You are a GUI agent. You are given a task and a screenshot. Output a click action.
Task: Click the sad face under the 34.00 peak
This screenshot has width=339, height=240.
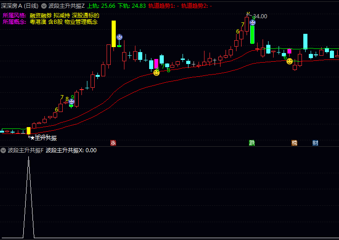click(253, 22)
